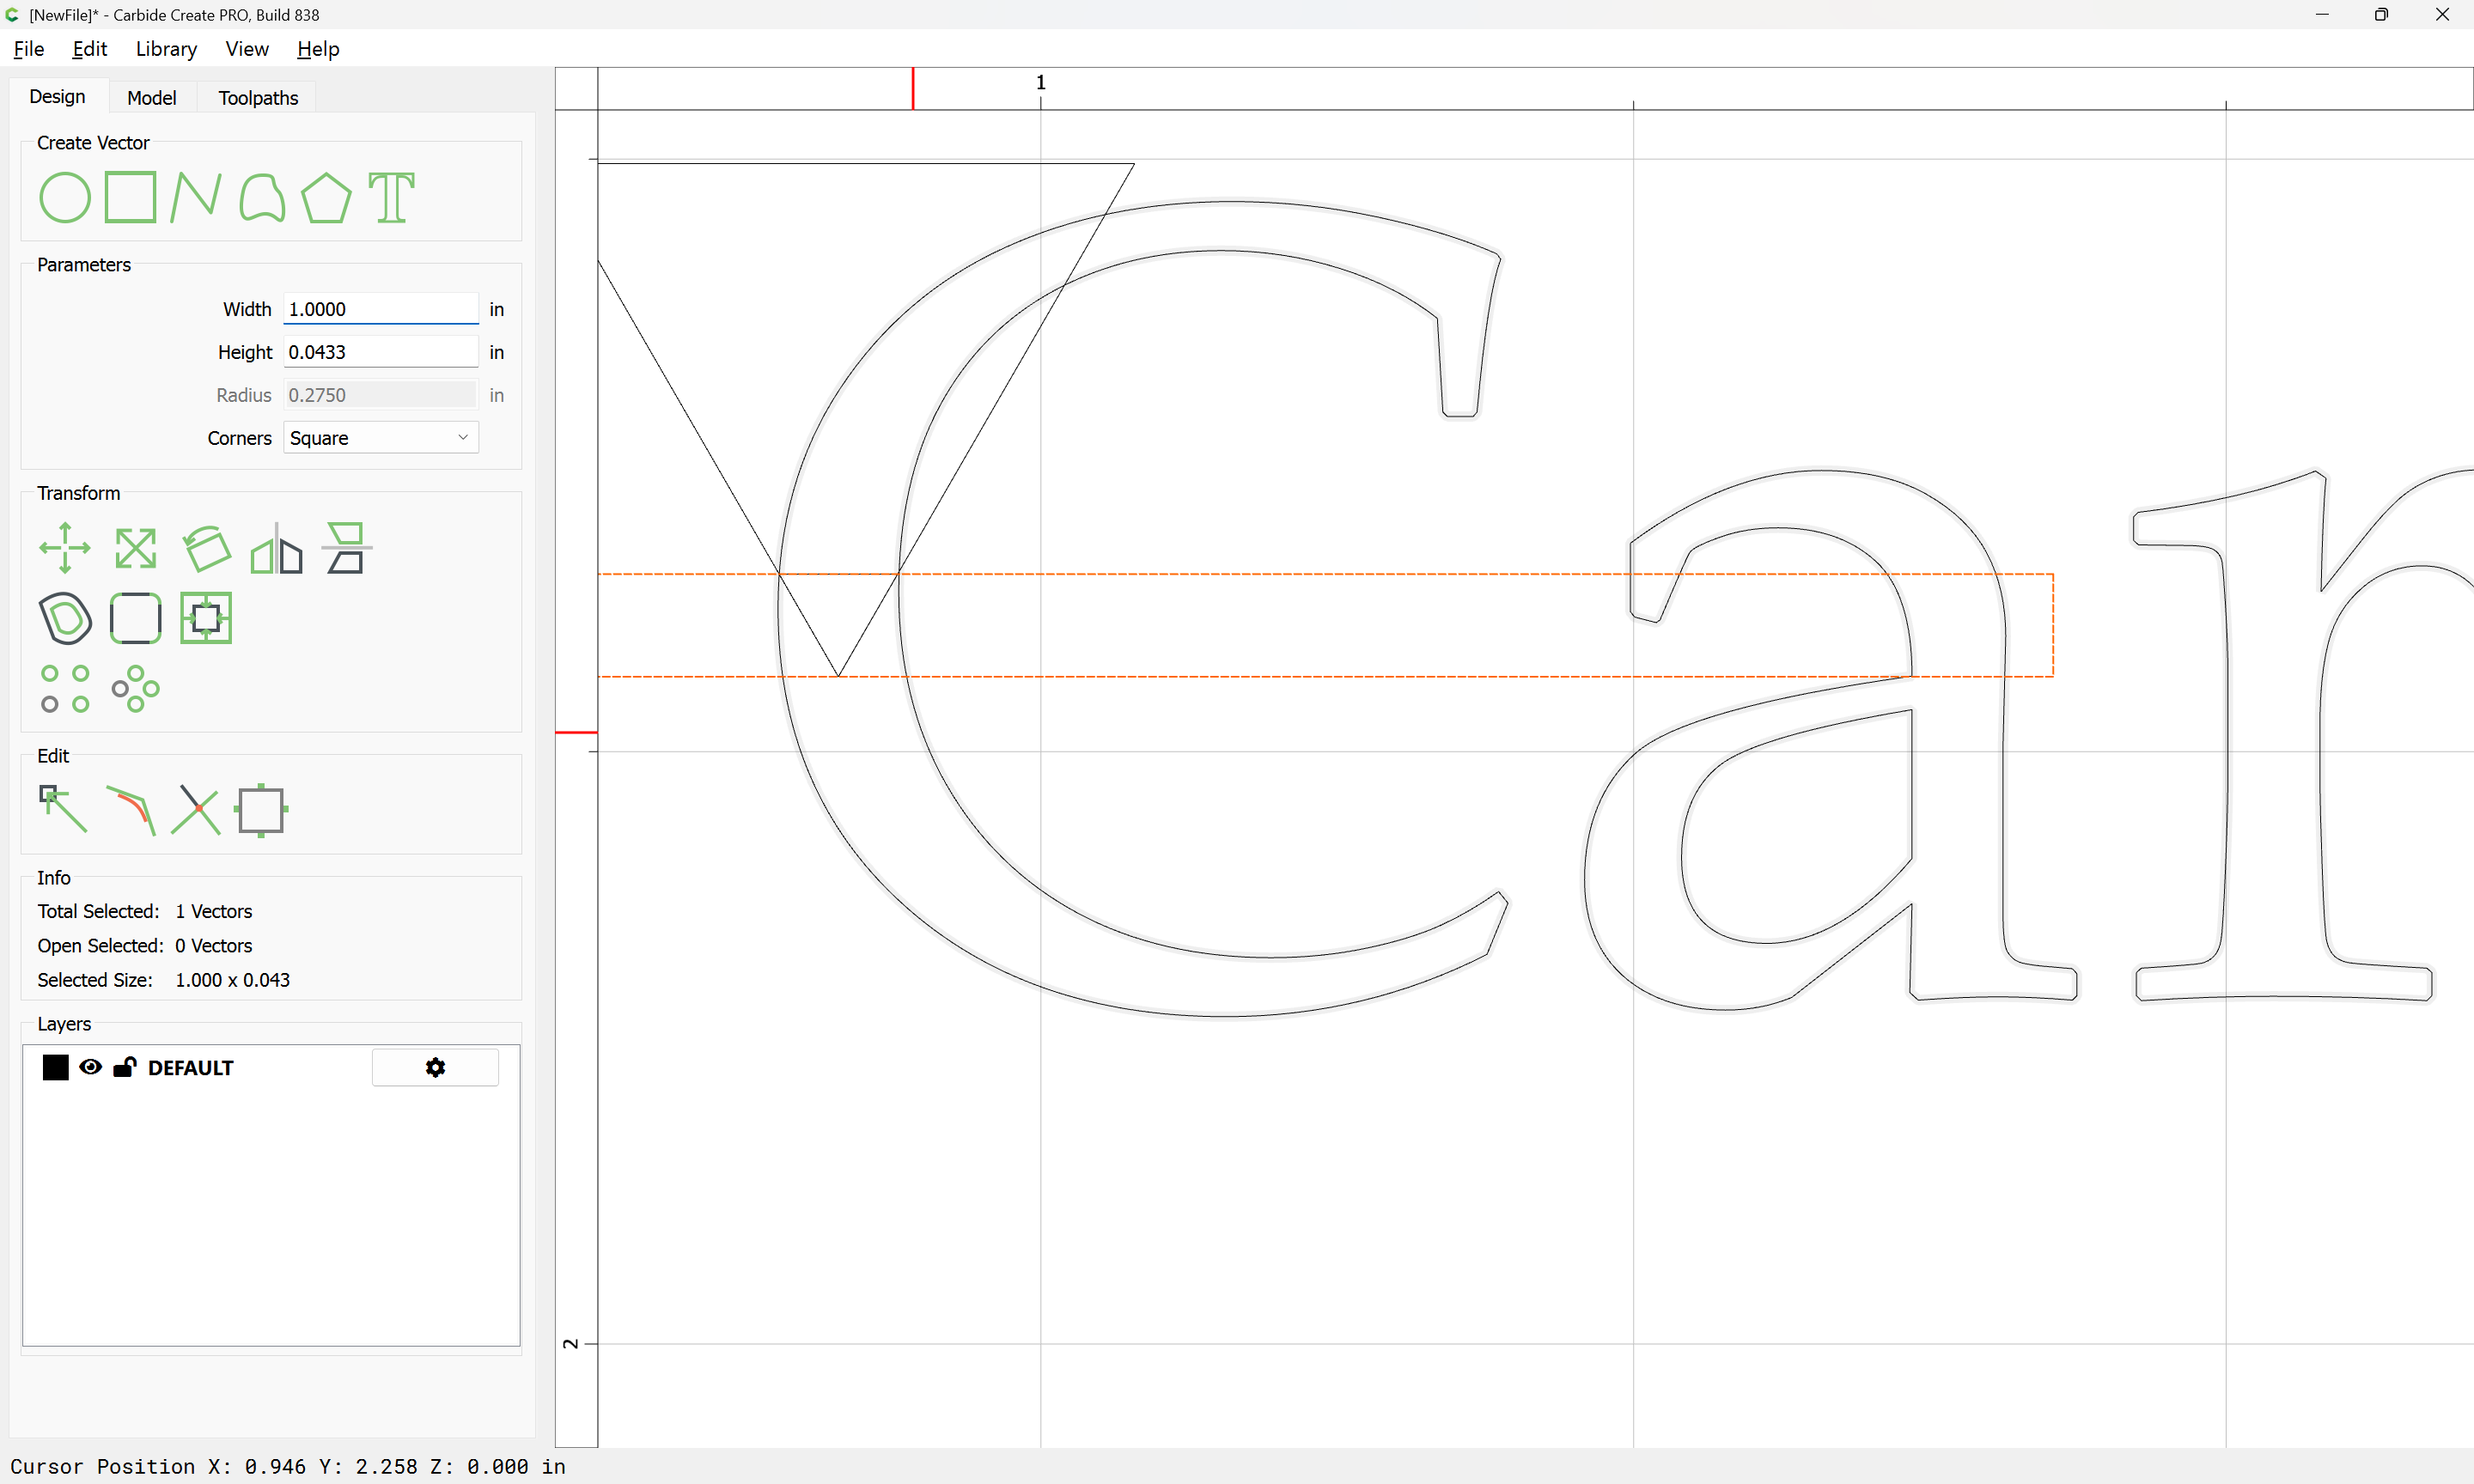Select the Rectangle vector creation tool
The image size is (2474, 1484).
tap(130, 197)
